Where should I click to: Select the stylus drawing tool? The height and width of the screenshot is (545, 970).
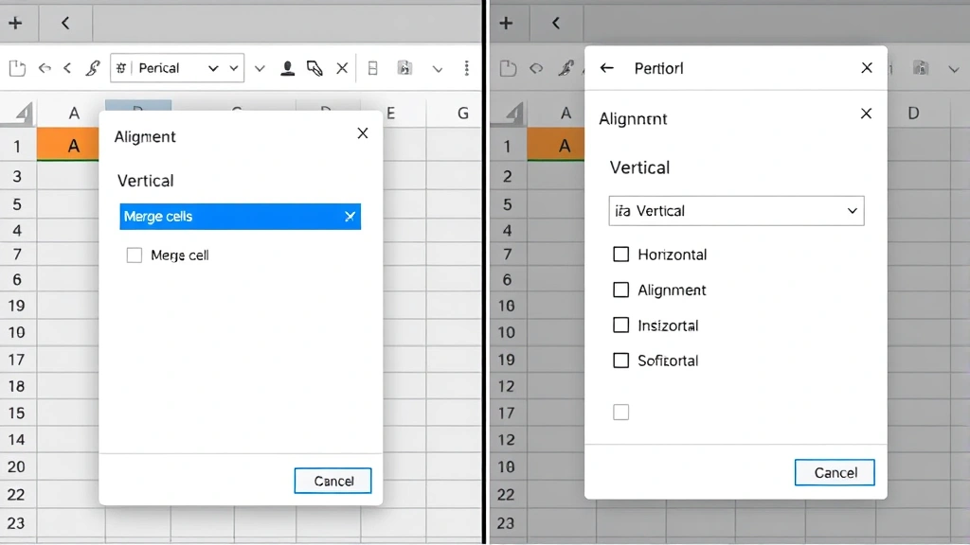click(314, 67)
